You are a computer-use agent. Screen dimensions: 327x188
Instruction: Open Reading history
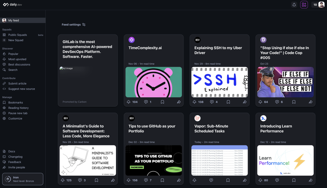coord(23,108)
